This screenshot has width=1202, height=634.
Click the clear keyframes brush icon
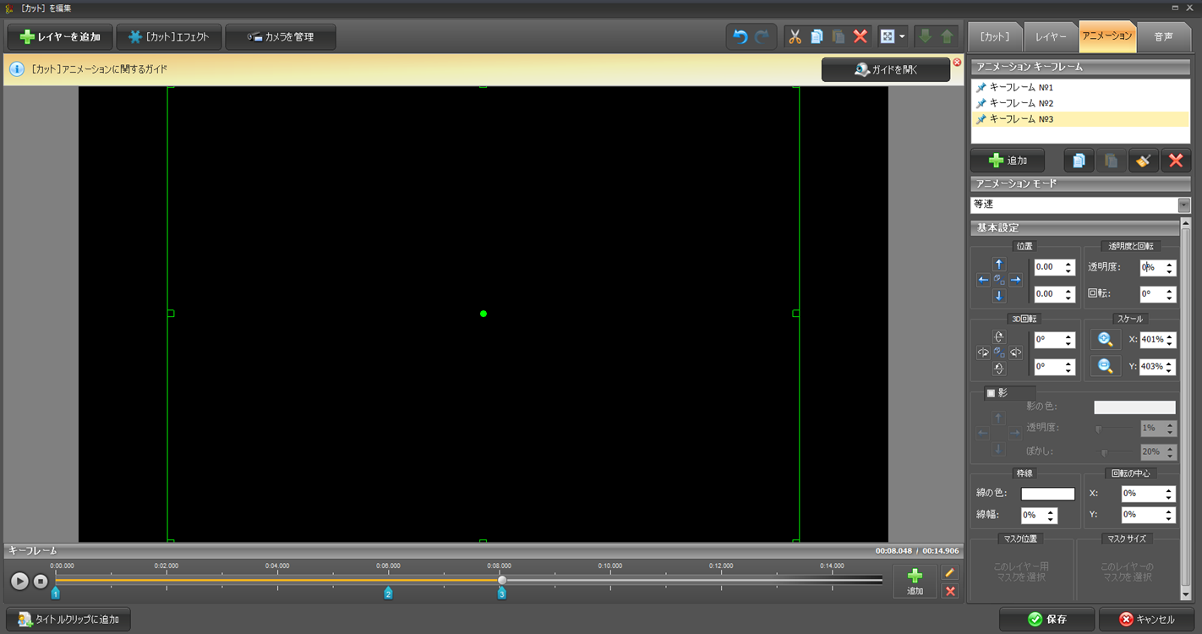pos(1143,161)
